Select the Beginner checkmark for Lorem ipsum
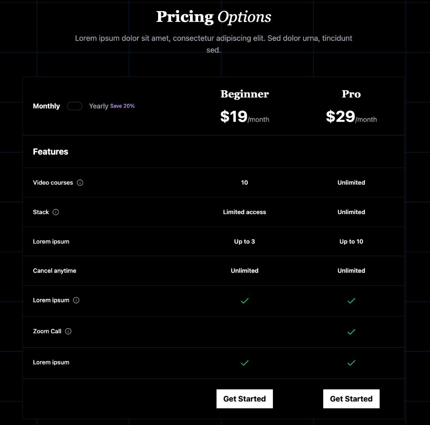The height and width of the screenshot is (425, 430). (244, 301)
